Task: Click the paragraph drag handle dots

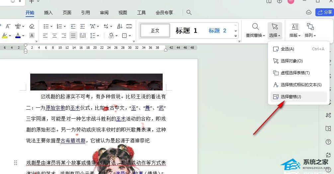Action: (x=16, y=163)
